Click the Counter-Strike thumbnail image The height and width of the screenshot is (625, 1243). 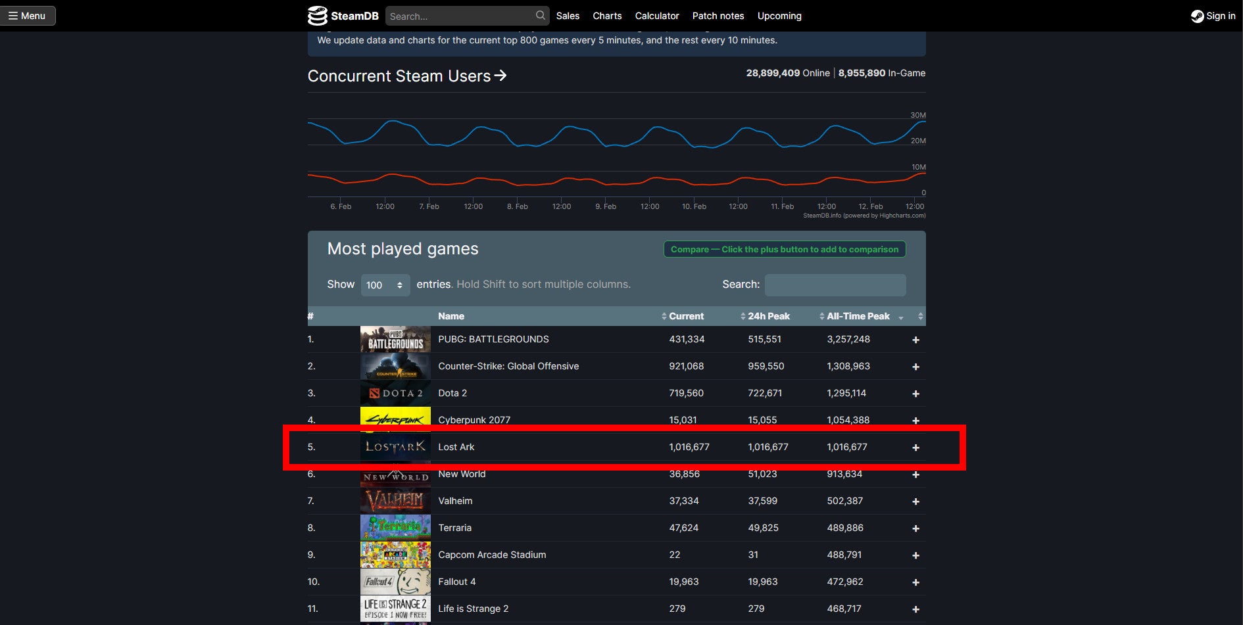pyautogui.click(x=395, y=366)
